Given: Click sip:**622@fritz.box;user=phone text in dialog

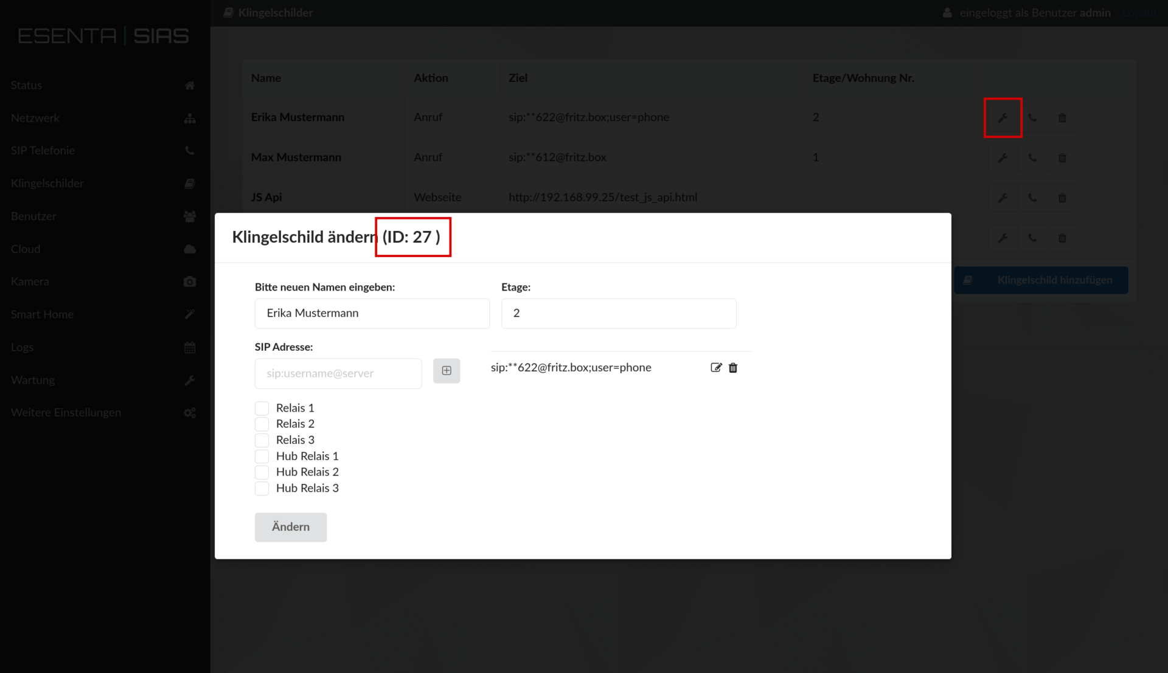Looking at the screenshot, I should click(x=571, y=367).
